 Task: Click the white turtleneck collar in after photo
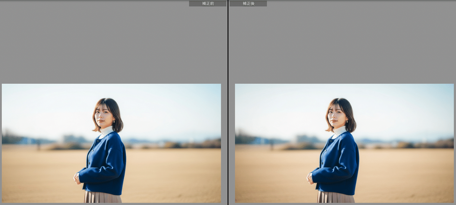point(339,131)
